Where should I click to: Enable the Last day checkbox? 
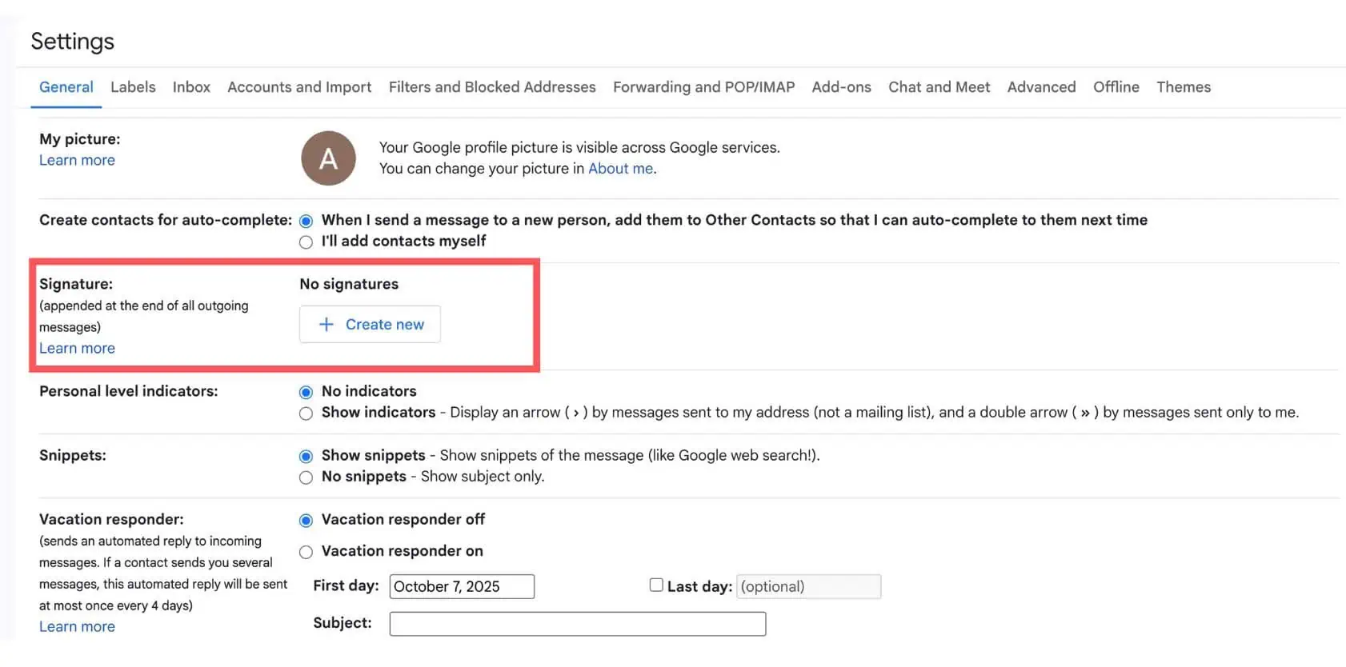click(656, 585)
